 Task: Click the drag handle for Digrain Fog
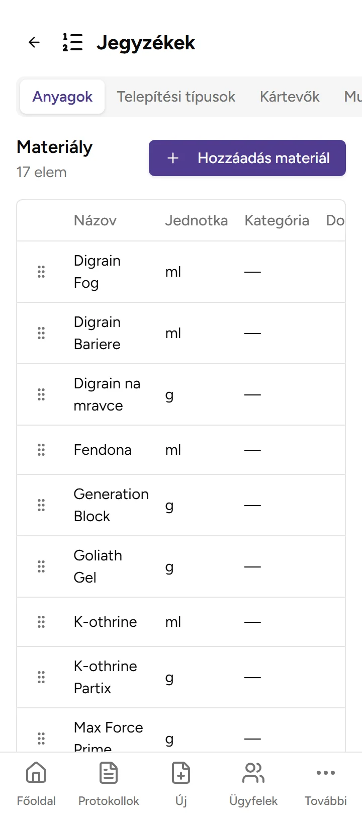click(41, 272)
